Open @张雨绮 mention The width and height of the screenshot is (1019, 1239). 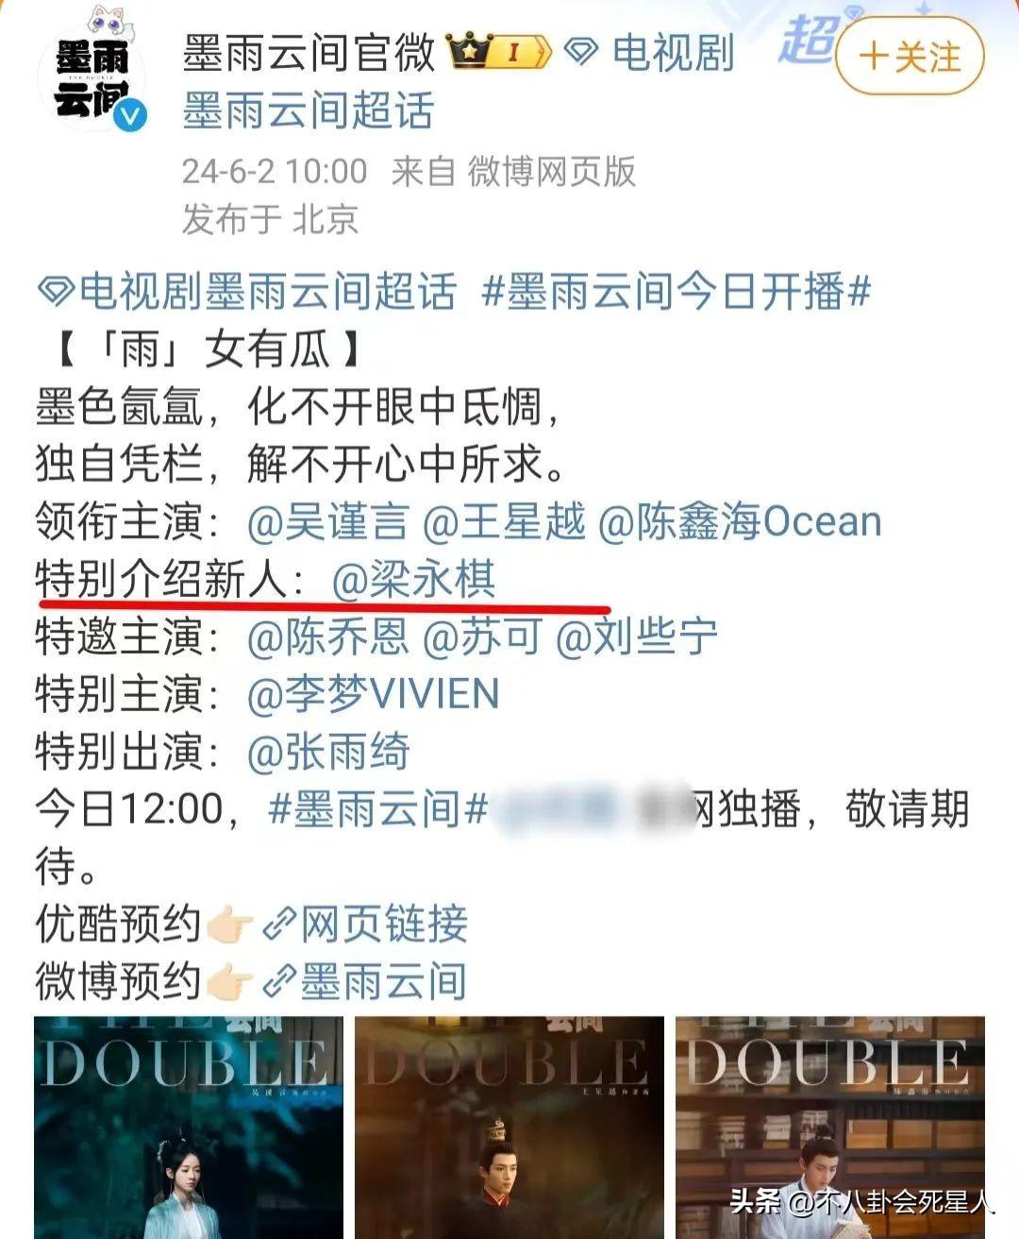coord(327,753)
